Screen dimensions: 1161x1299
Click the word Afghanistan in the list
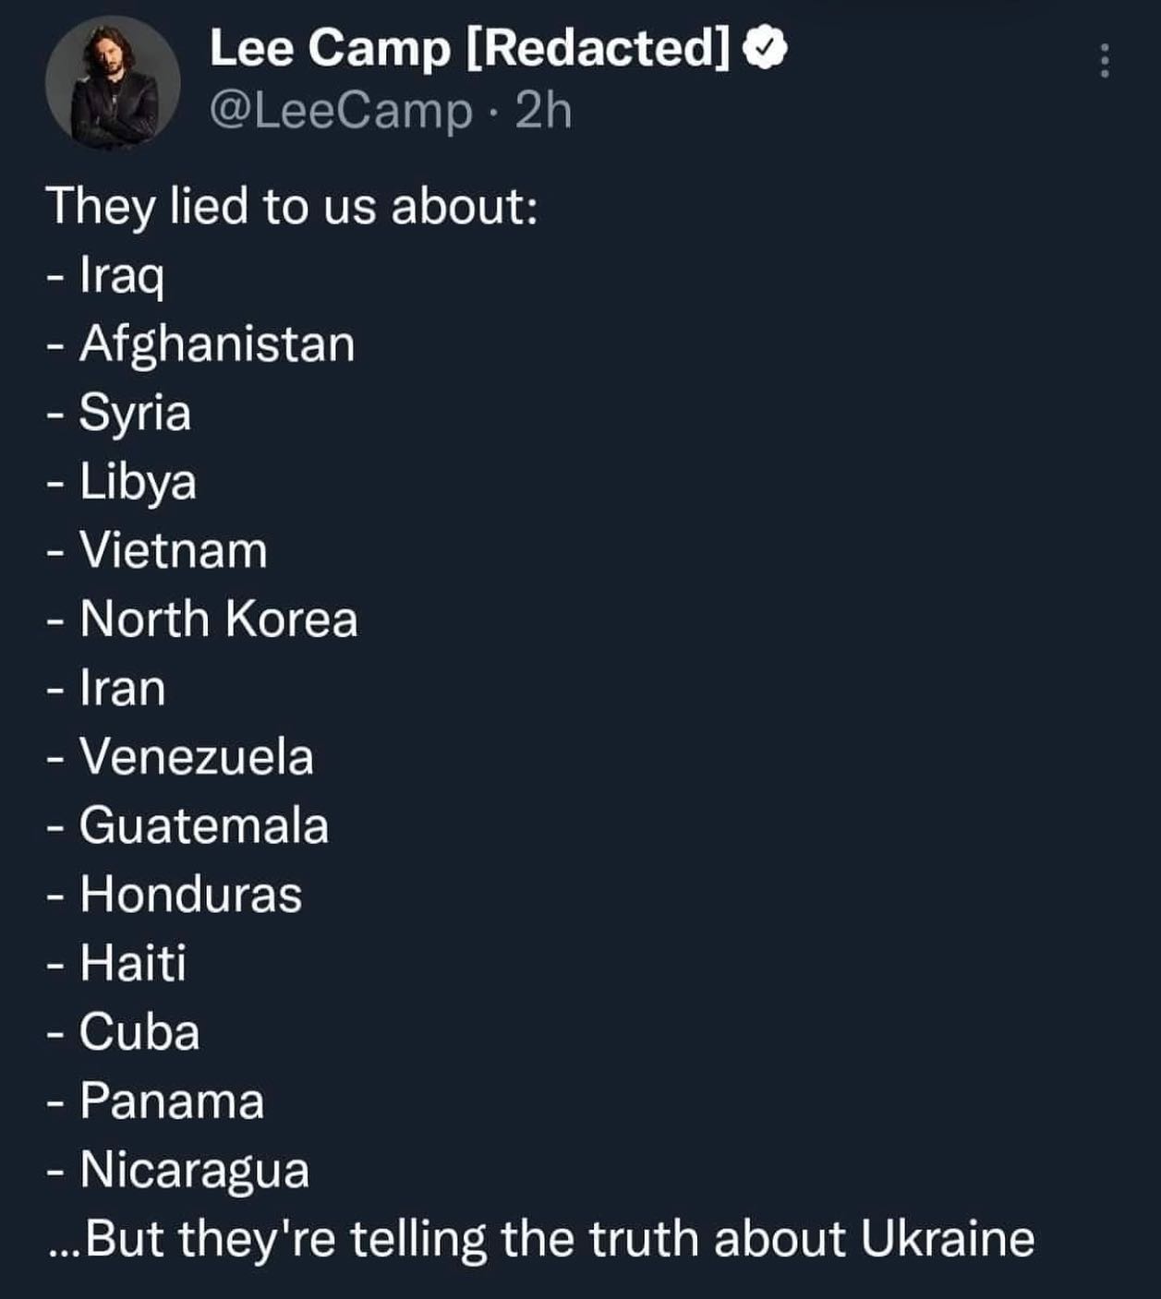click(x=217, y=343)
